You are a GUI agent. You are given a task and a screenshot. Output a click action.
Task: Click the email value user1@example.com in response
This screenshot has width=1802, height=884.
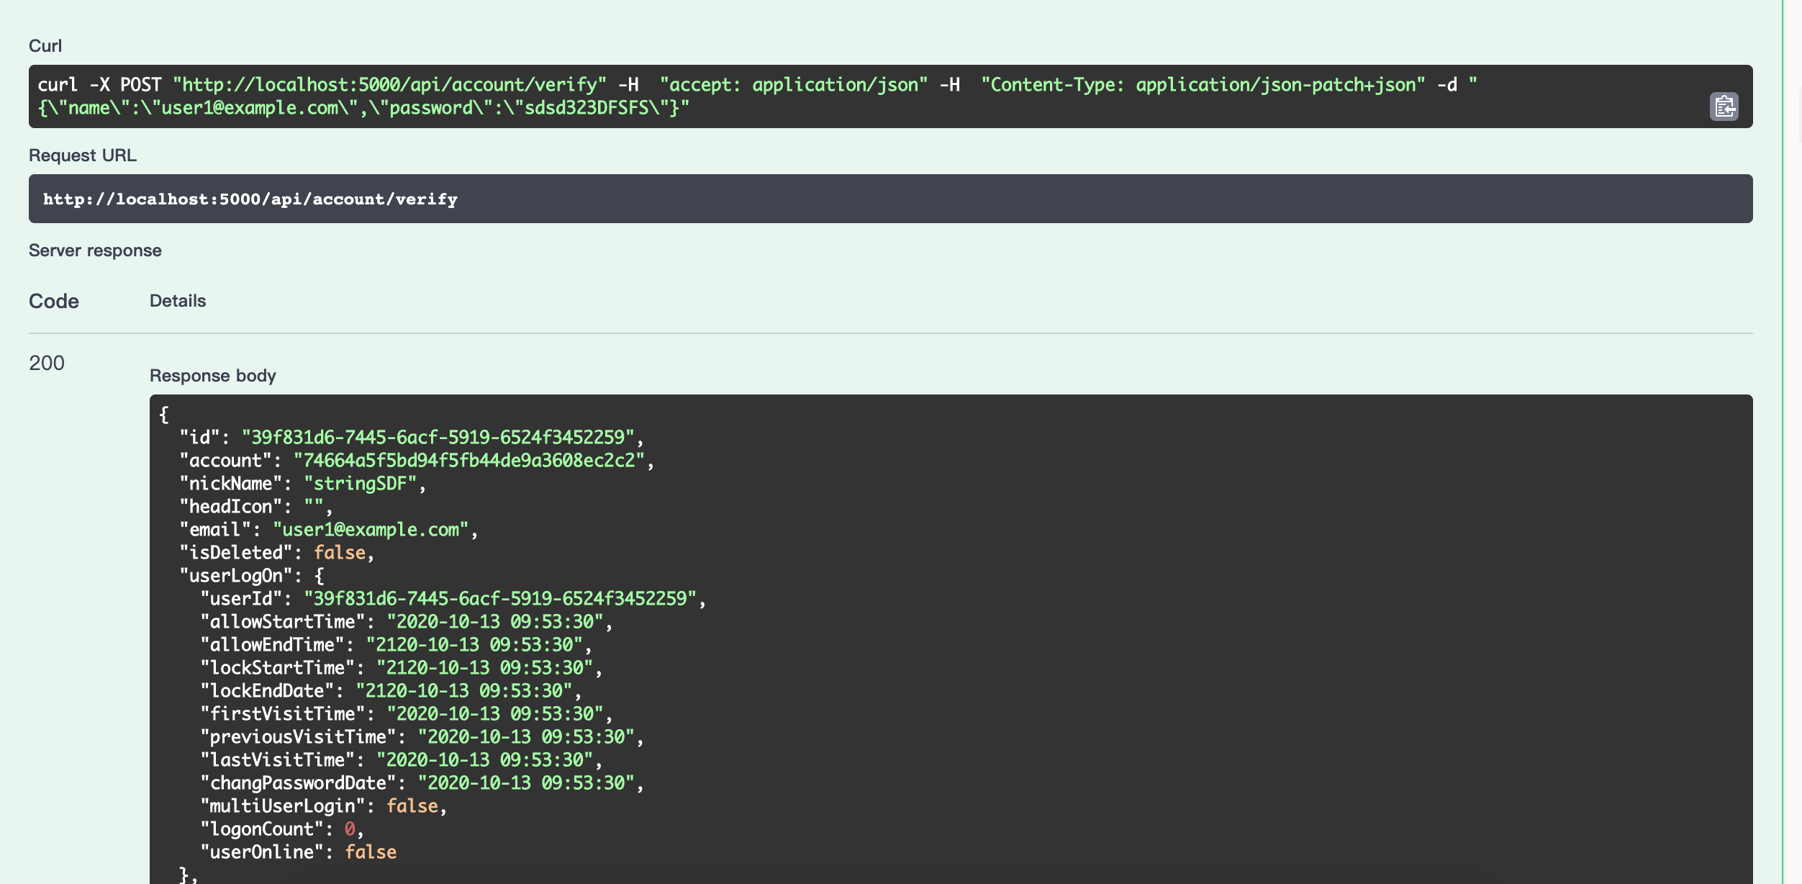[370, 530]
